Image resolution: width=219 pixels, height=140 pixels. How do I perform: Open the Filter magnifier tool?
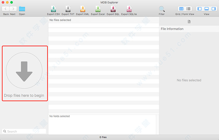(162, 9)
